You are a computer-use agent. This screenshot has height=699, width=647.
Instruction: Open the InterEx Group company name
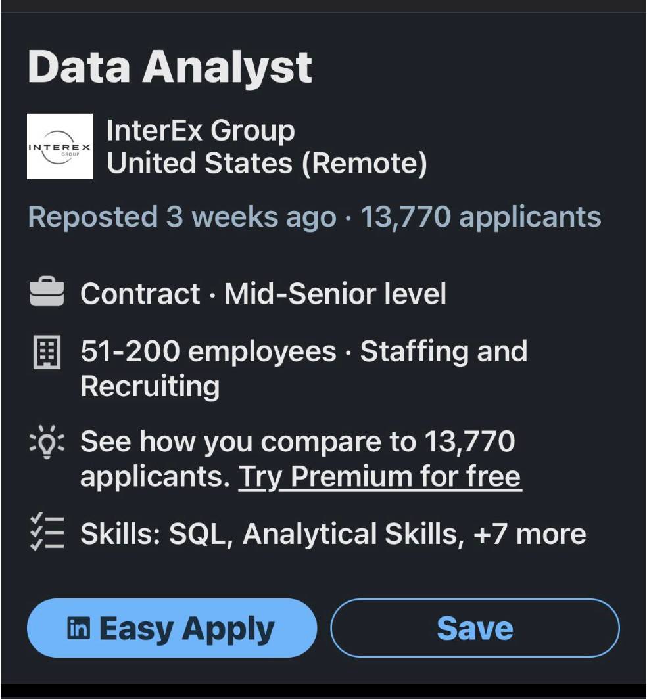pyautogui.click(x=201, y=131)
